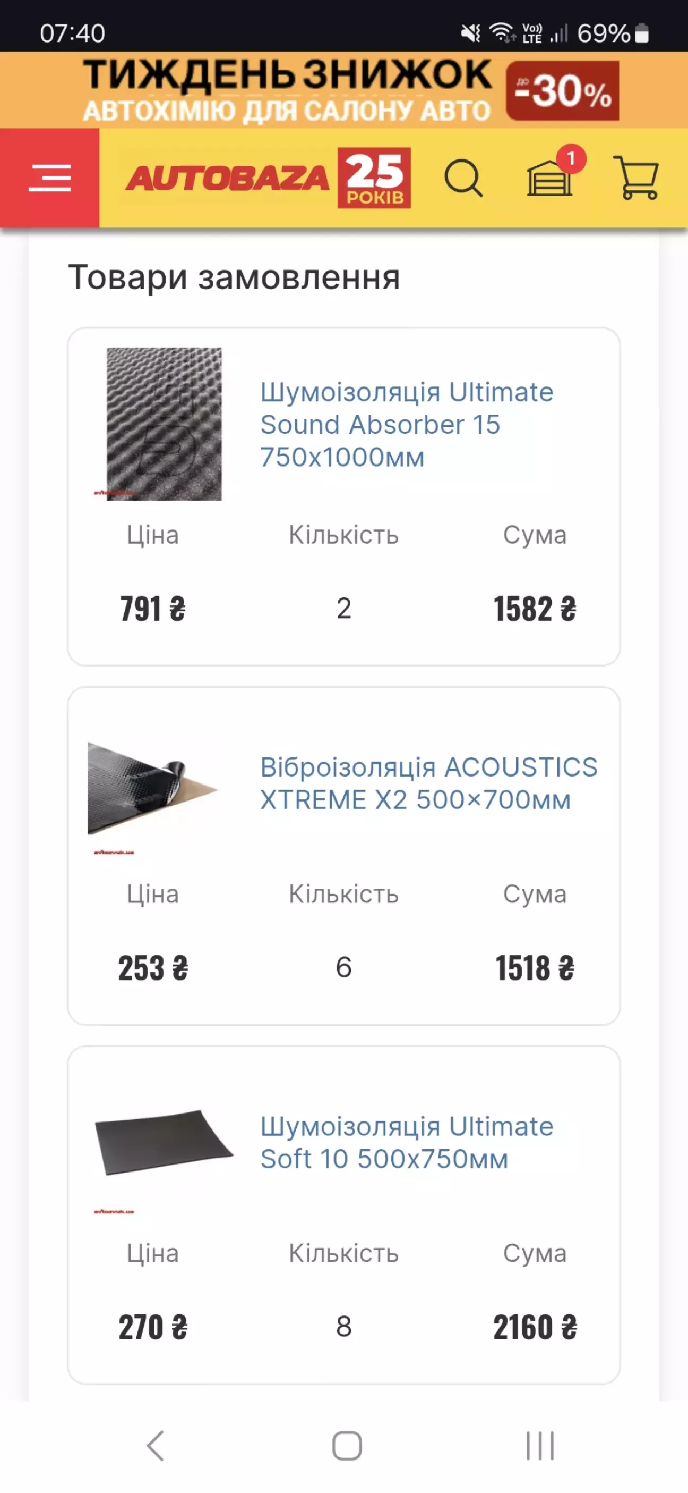688x1493 pixels.
Task: Tap the 1582 ₴ sum value
Action: click(x=535, y=609)
